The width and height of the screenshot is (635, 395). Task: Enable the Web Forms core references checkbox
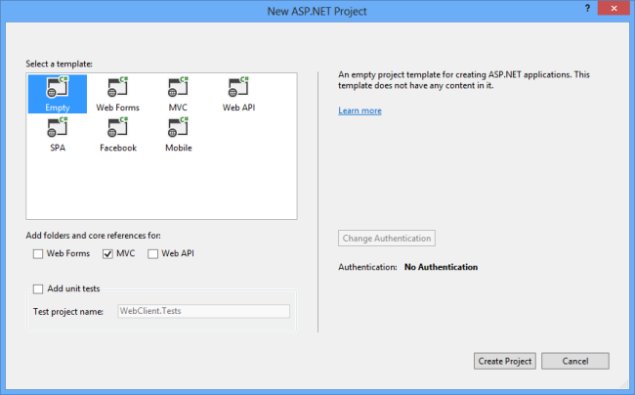pos(38,254)
